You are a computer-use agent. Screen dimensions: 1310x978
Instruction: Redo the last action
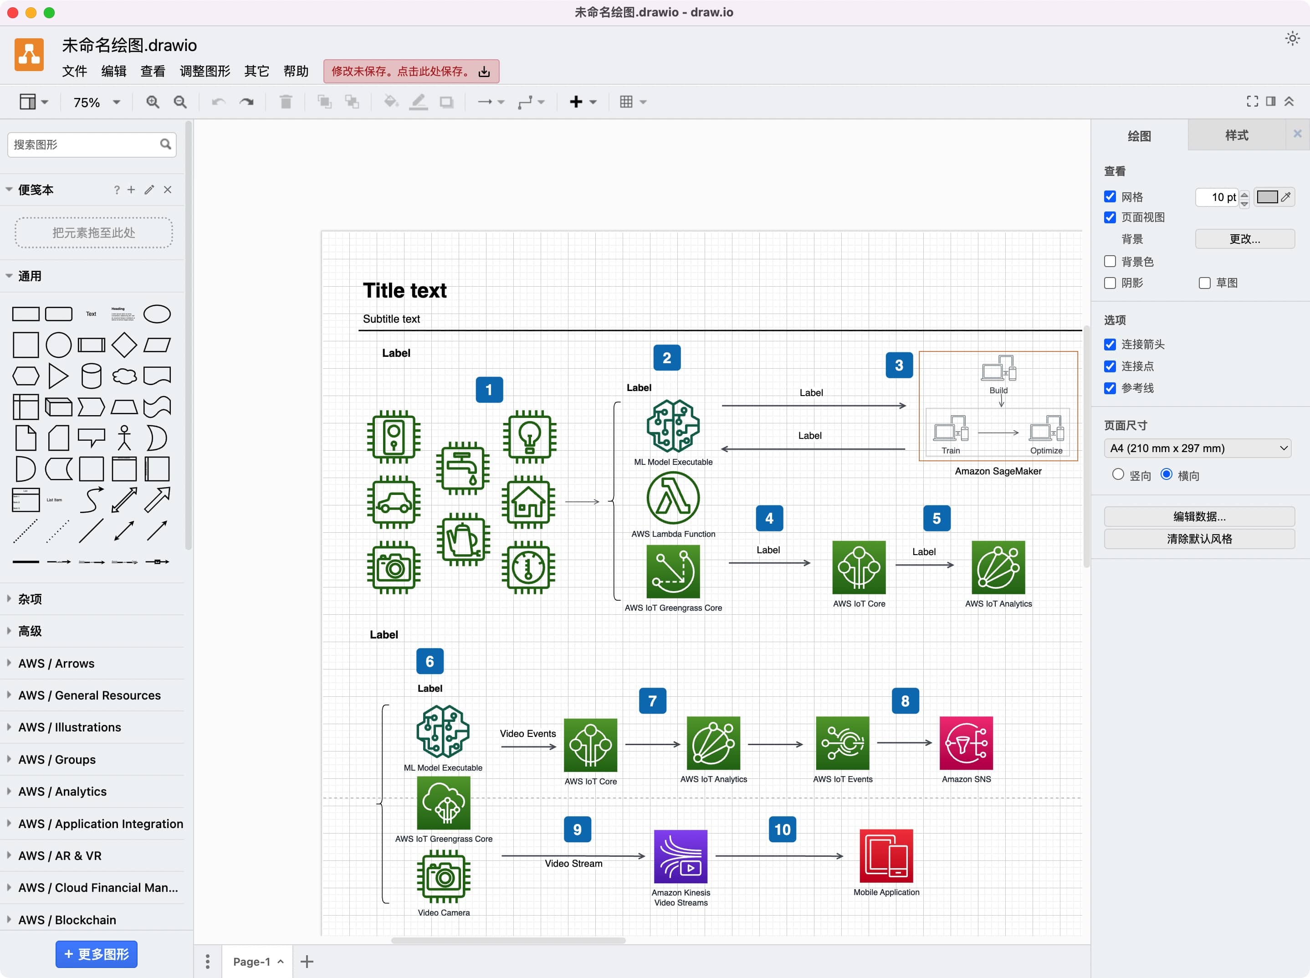[x=246, y=102]
